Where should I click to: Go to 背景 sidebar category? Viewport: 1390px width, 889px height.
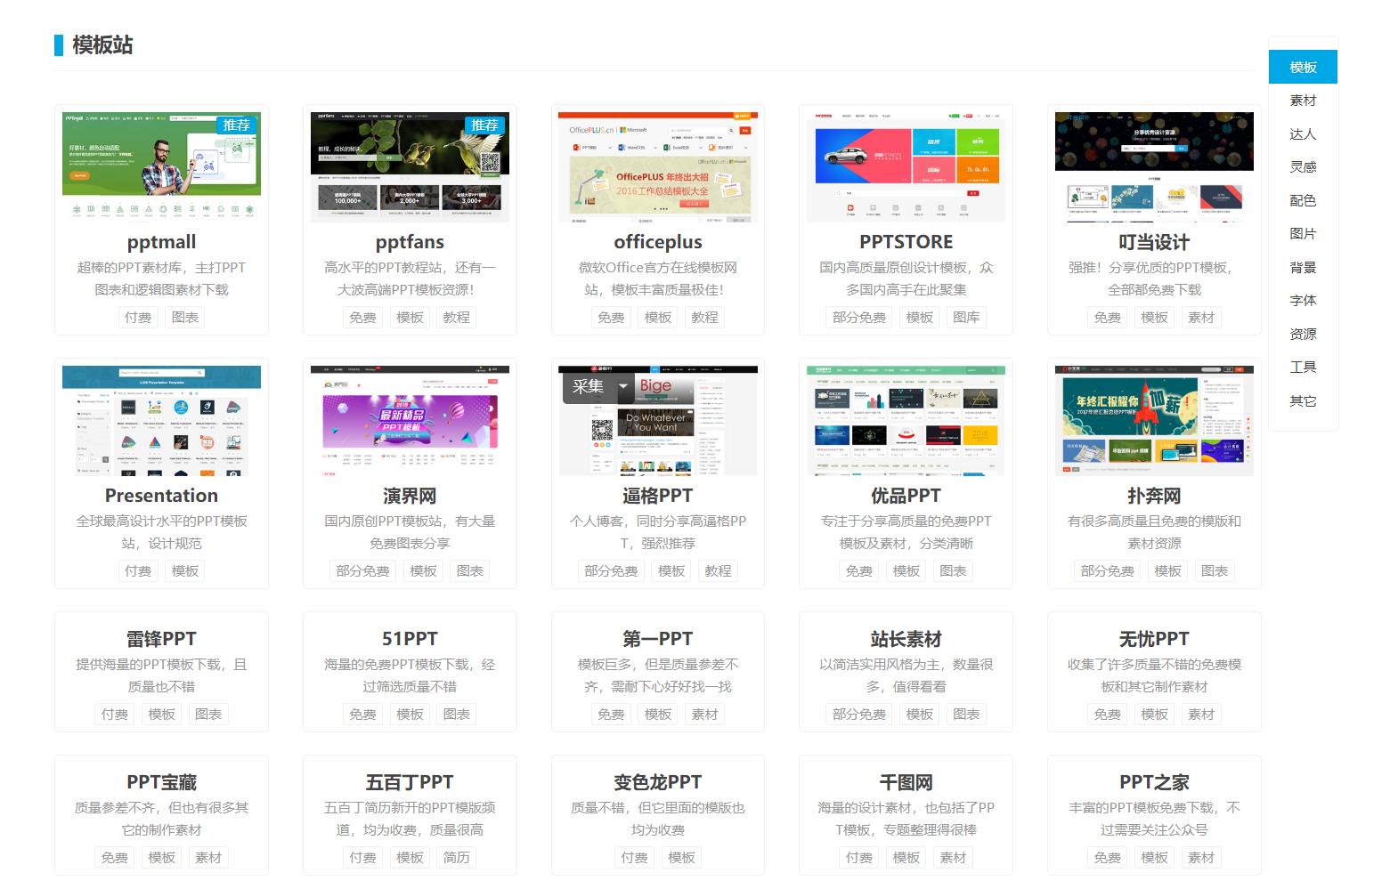1303,268
